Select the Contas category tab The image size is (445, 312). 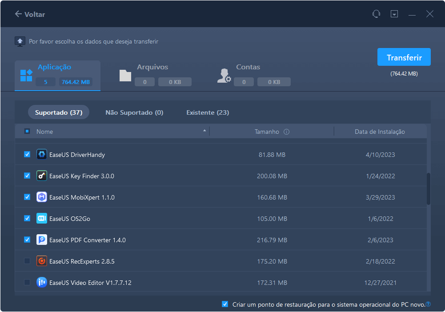pyautogui.click(x=254, y=76)
